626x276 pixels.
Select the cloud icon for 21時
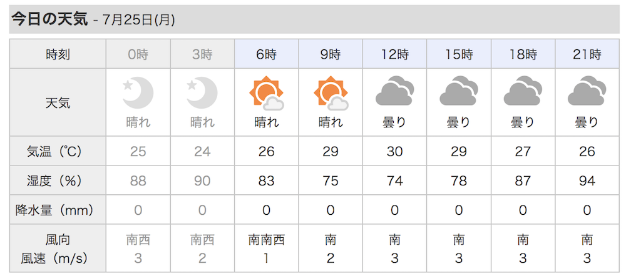click(587, 91)
